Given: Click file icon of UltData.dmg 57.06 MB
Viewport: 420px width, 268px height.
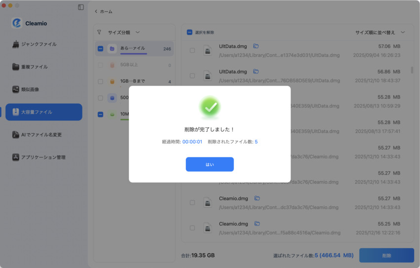Looking at the screenshot, I should (x=208, y=50).
